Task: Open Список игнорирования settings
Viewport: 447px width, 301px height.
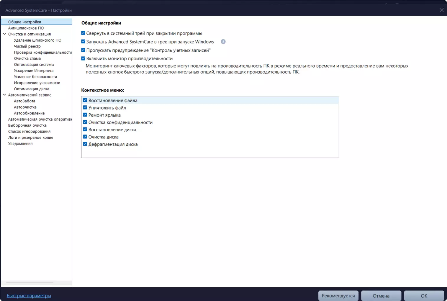Action: (x=29, y=131)
